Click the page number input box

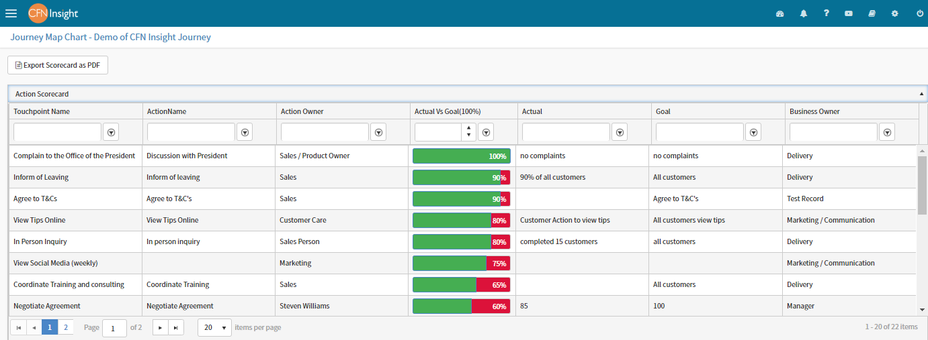114,328
